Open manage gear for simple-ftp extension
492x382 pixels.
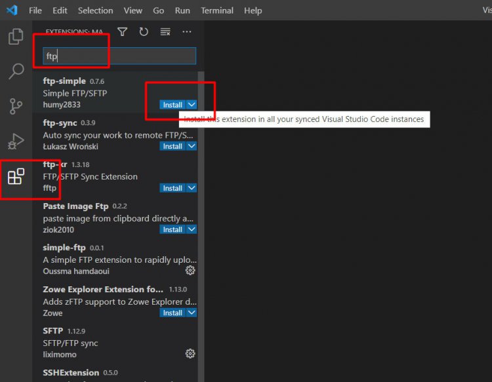[x=190, y=271]
